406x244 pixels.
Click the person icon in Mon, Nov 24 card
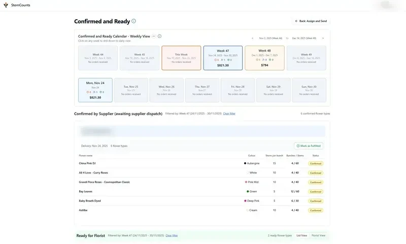coord(94,92)
